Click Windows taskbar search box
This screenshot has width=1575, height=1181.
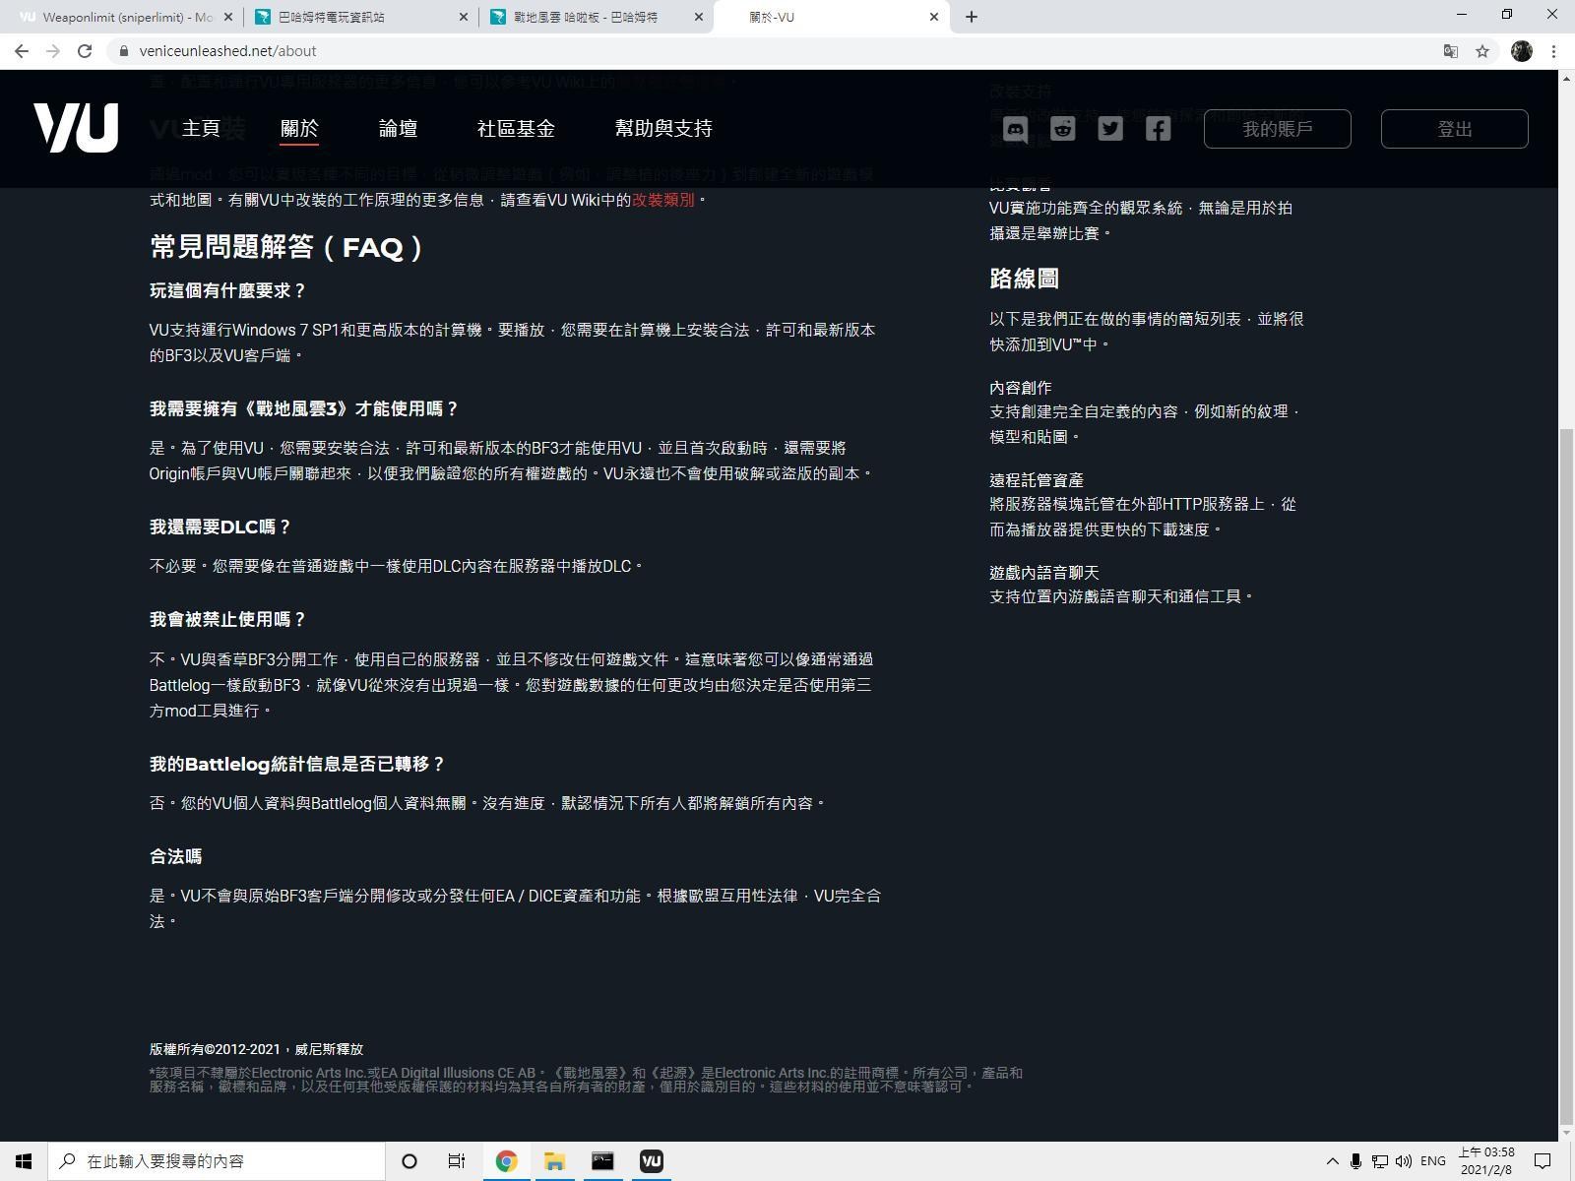tap(217, 1161)
